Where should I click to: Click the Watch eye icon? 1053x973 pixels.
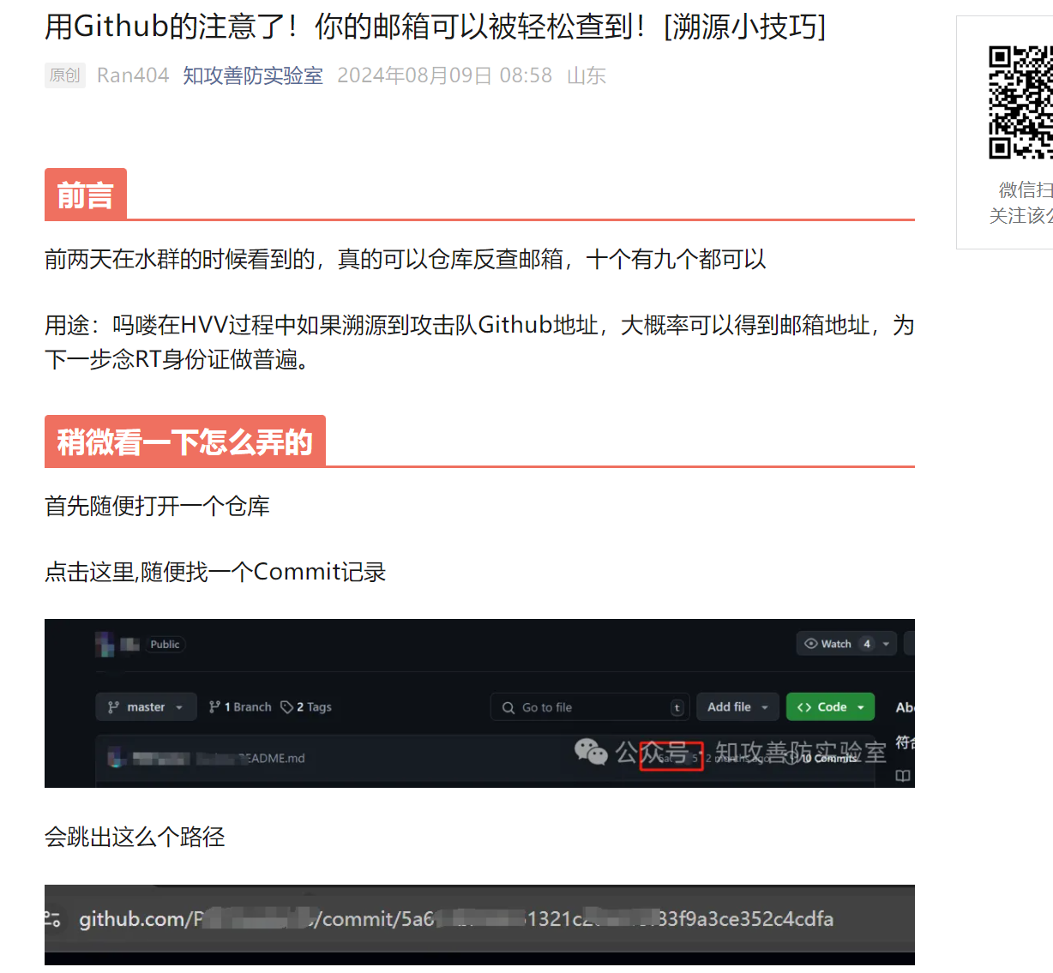pos(810,644)
